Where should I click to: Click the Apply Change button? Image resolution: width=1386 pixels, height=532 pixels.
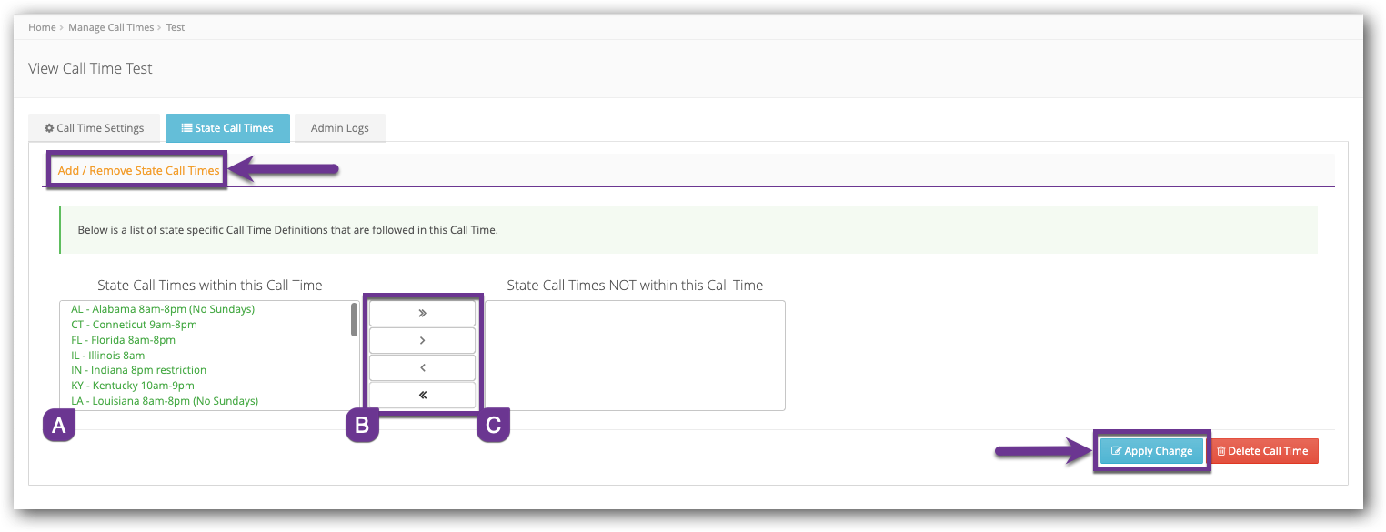coord(1151,450)
